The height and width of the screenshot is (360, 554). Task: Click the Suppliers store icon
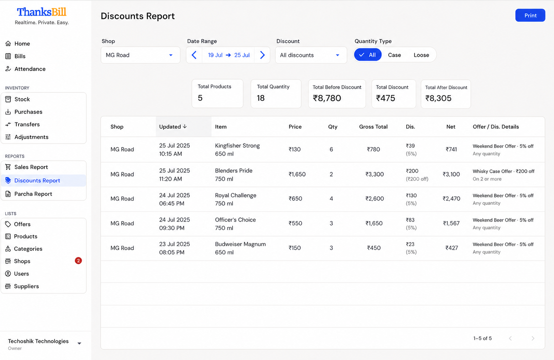(x=8, y=286)
